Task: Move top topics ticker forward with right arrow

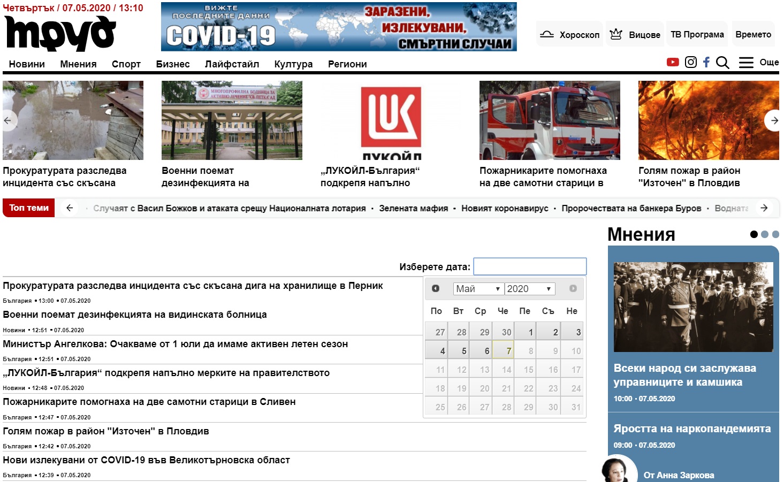Action: pos(764,208)
